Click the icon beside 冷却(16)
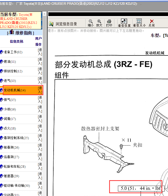168x196 pixels. click(2, 109)
